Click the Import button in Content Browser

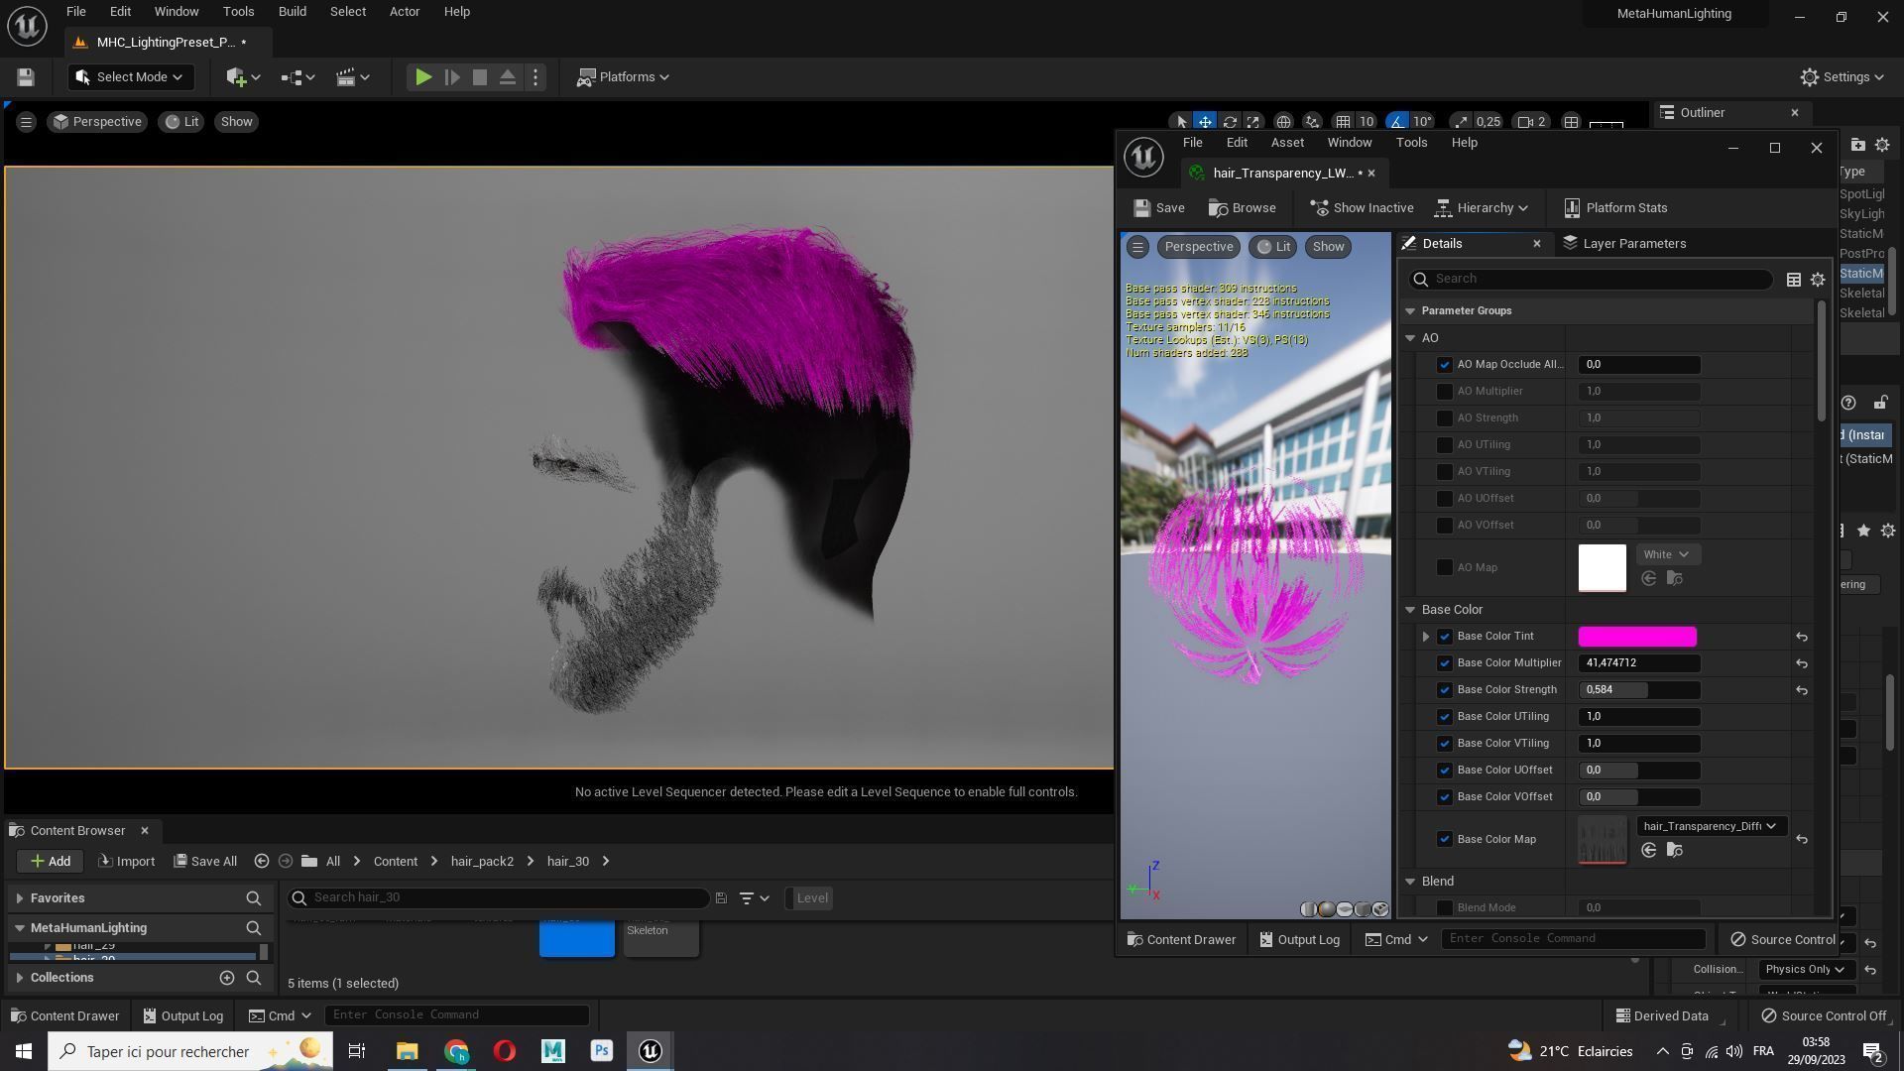(127, 861)
